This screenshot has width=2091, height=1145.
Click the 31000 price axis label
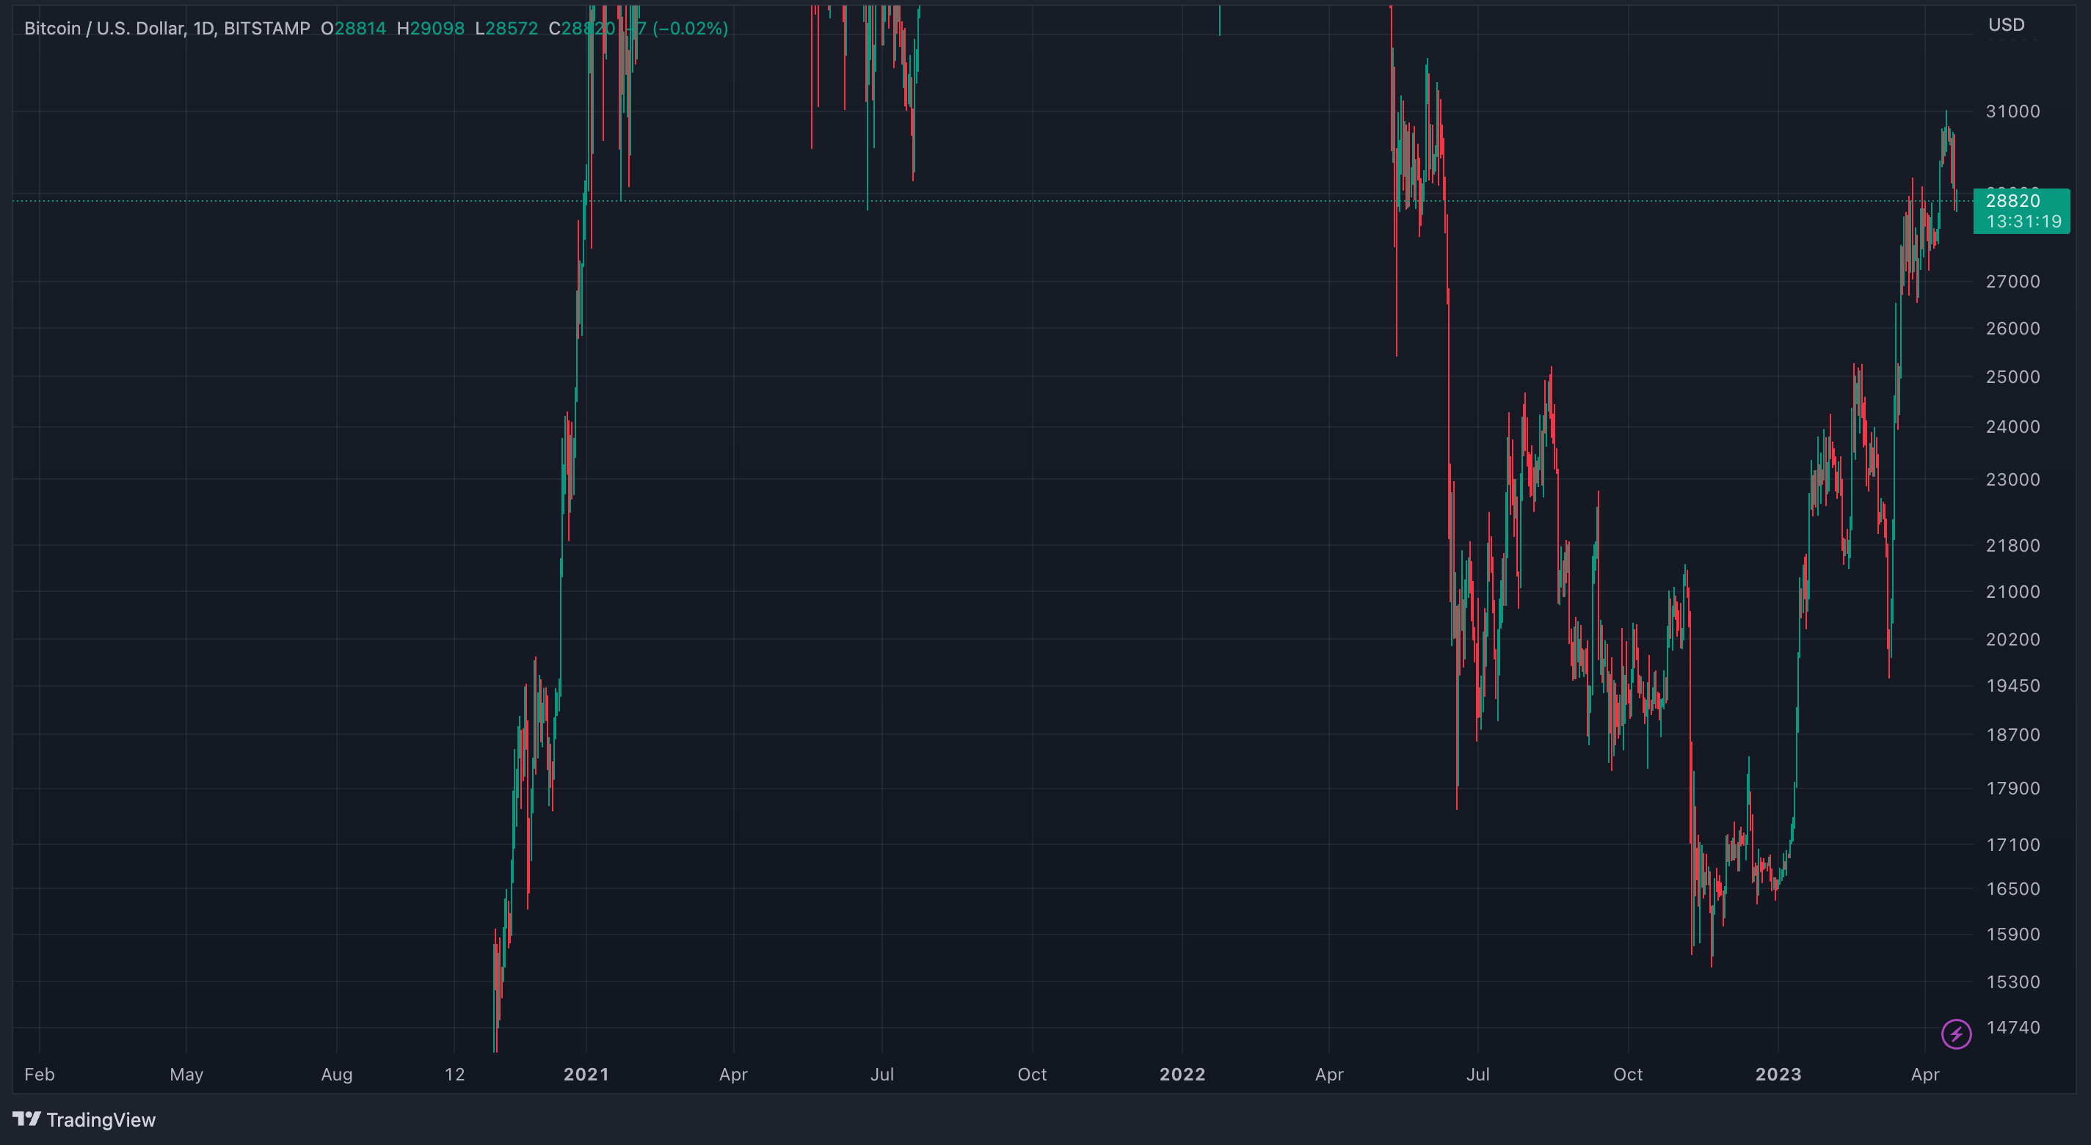(x=2012, y=111)
